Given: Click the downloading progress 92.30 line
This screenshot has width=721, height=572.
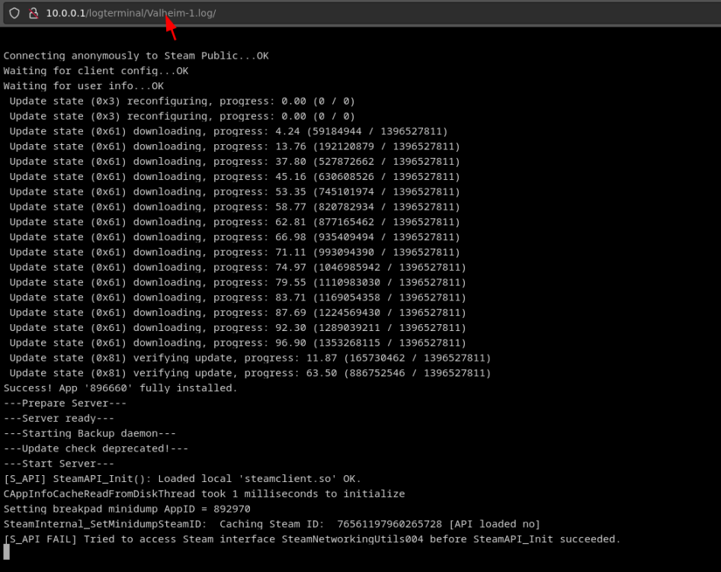Looking at the screenshot, I should tap(238, 328).
